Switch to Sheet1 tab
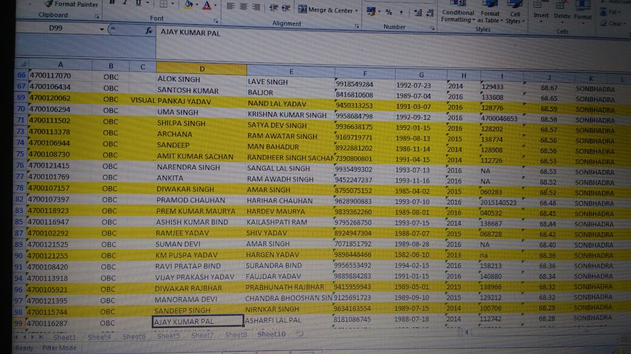The width and height of the screenshot is (631, 354). pyautogui.click(x=64, y=337)
